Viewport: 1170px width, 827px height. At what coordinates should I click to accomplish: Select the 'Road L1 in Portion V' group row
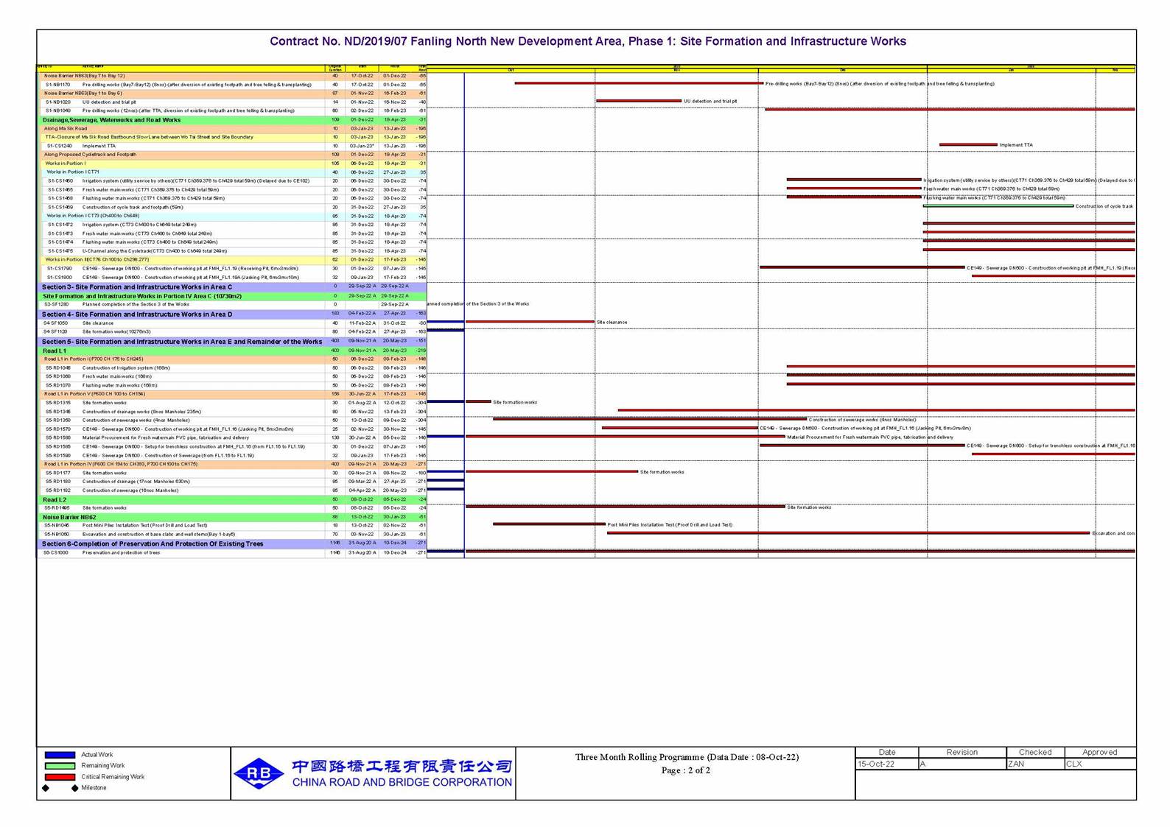point(231,394)
